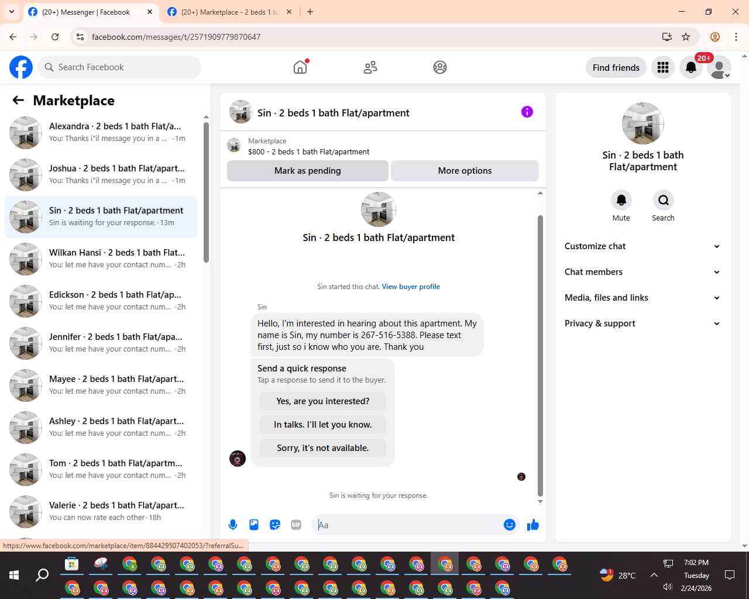Screen dimensions: 749x599
Task: Click the chat messages scrollbar
Action: (540, 356)
